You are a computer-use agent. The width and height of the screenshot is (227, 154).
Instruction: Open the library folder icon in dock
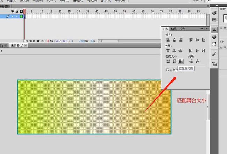[x=214, y=64]
